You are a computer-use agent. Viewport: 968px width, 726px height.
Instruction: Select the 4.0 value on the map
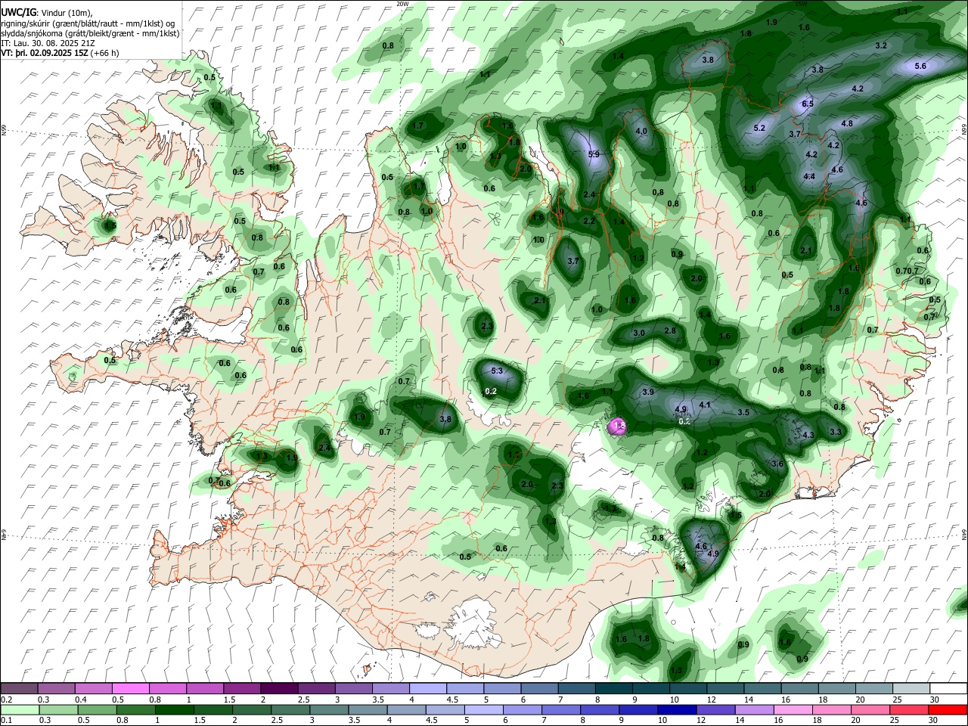(x=642, y=132)
